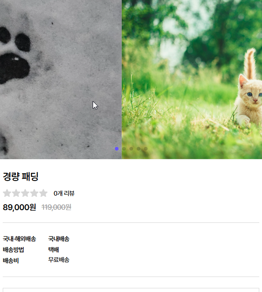The image size is (262, 292).
Task: Switch to the fourth carousel slide dot
Action: 138,149
